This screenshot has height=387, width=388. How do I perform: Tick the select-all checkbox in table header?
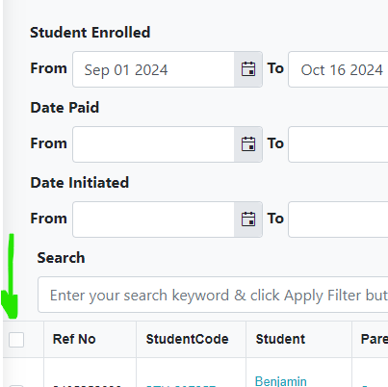click(16, 340)
